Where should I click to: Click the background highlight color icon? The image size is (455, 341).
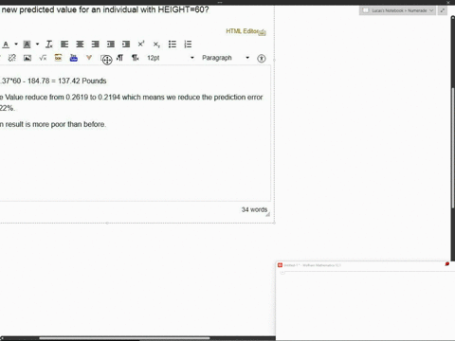tap(27, 45)
